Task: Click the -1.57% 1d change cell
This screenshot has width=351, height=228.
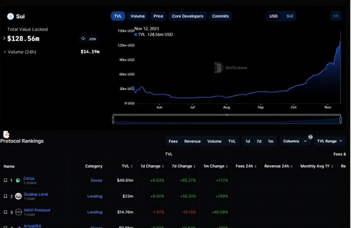Action: coord(158,212)
